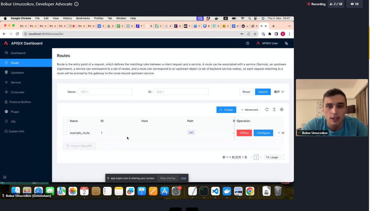The width and height of the screenshot is (370, 211).
Task: Open Chrome extensions puzzle icon
Action: [x=270, y=34]
